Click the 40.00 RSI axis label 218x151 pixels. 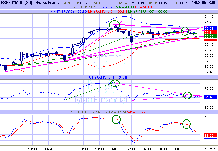(x=209, y=103)
